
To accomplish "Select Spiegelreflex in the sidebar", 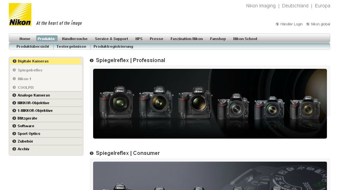I will tap(30, 70).
